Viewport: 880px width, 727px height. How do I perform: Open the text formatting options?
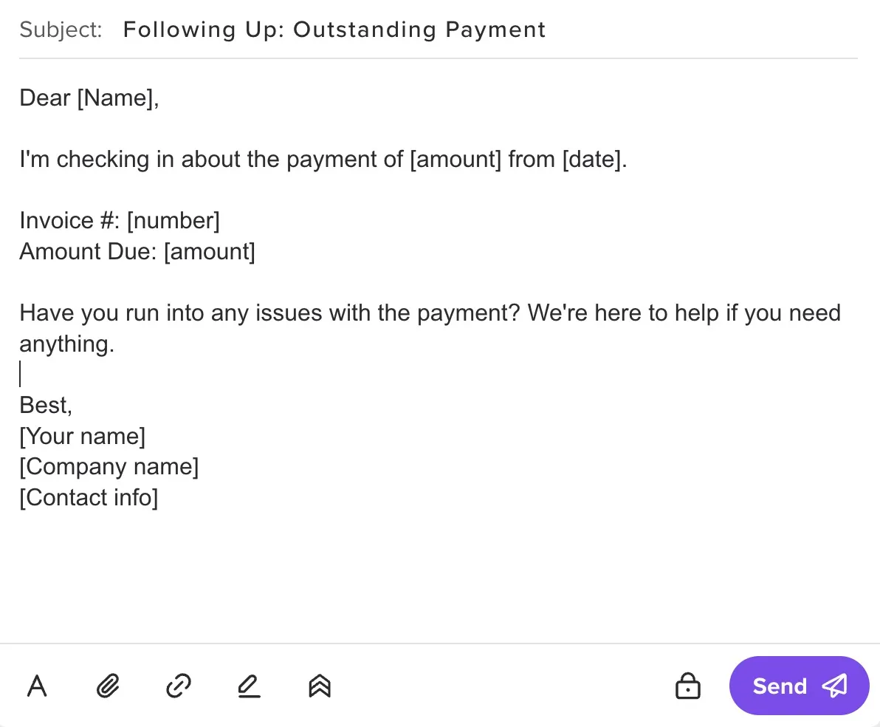[36, 686]
